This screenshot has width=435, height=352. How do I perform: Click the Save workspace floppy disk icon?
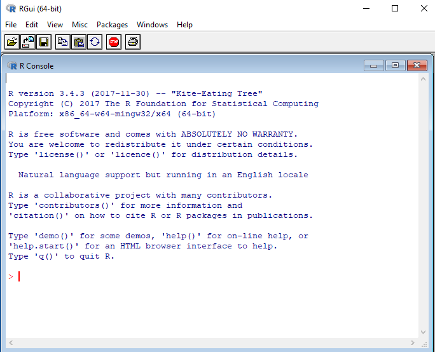click(x=44, y=42)
